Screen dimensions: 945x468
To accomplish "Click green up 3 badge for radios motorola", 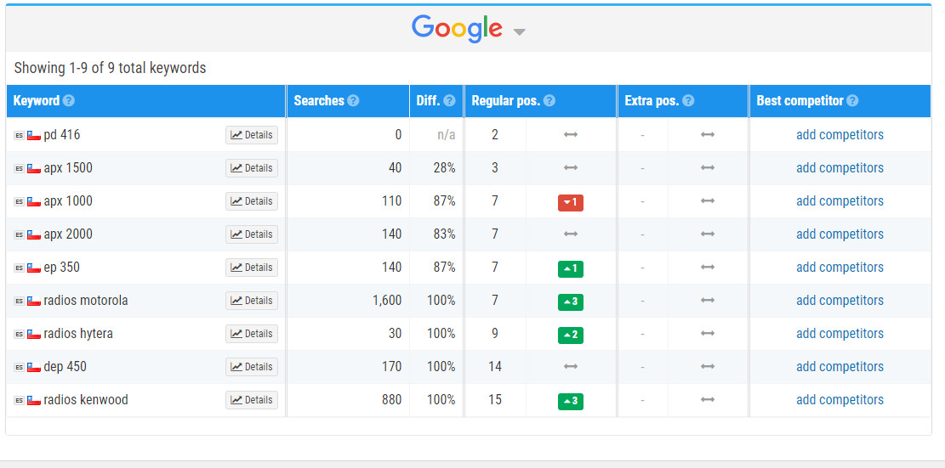I will (x=570, y=302).
